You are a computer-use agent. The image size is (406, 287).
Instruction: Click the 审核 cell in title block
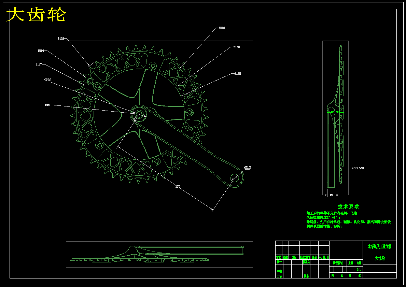tap(279, 271)
